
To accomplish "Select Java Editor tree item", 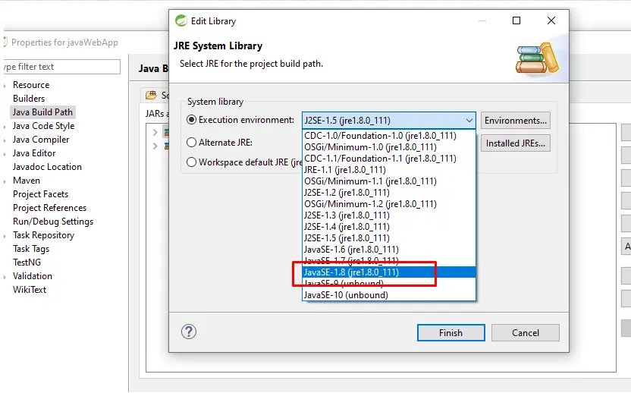I will coord(34,153).
